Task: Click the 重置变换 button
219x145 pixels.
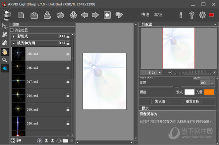Action: pos(192,102)
